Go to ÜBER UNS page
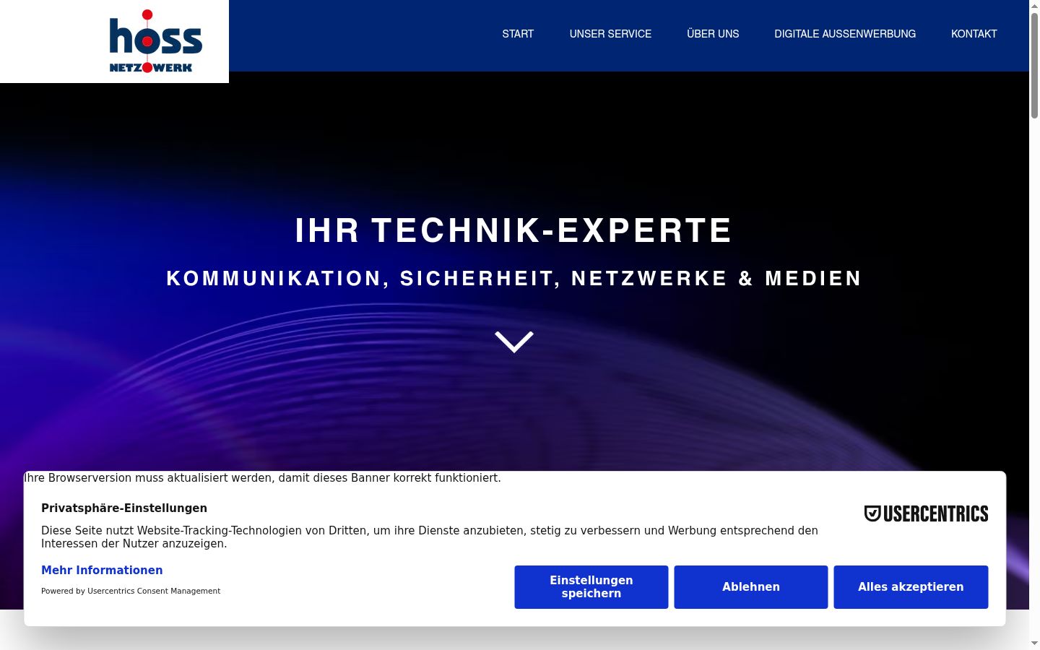The image size is (1040, 650). [x=713, y=34]
